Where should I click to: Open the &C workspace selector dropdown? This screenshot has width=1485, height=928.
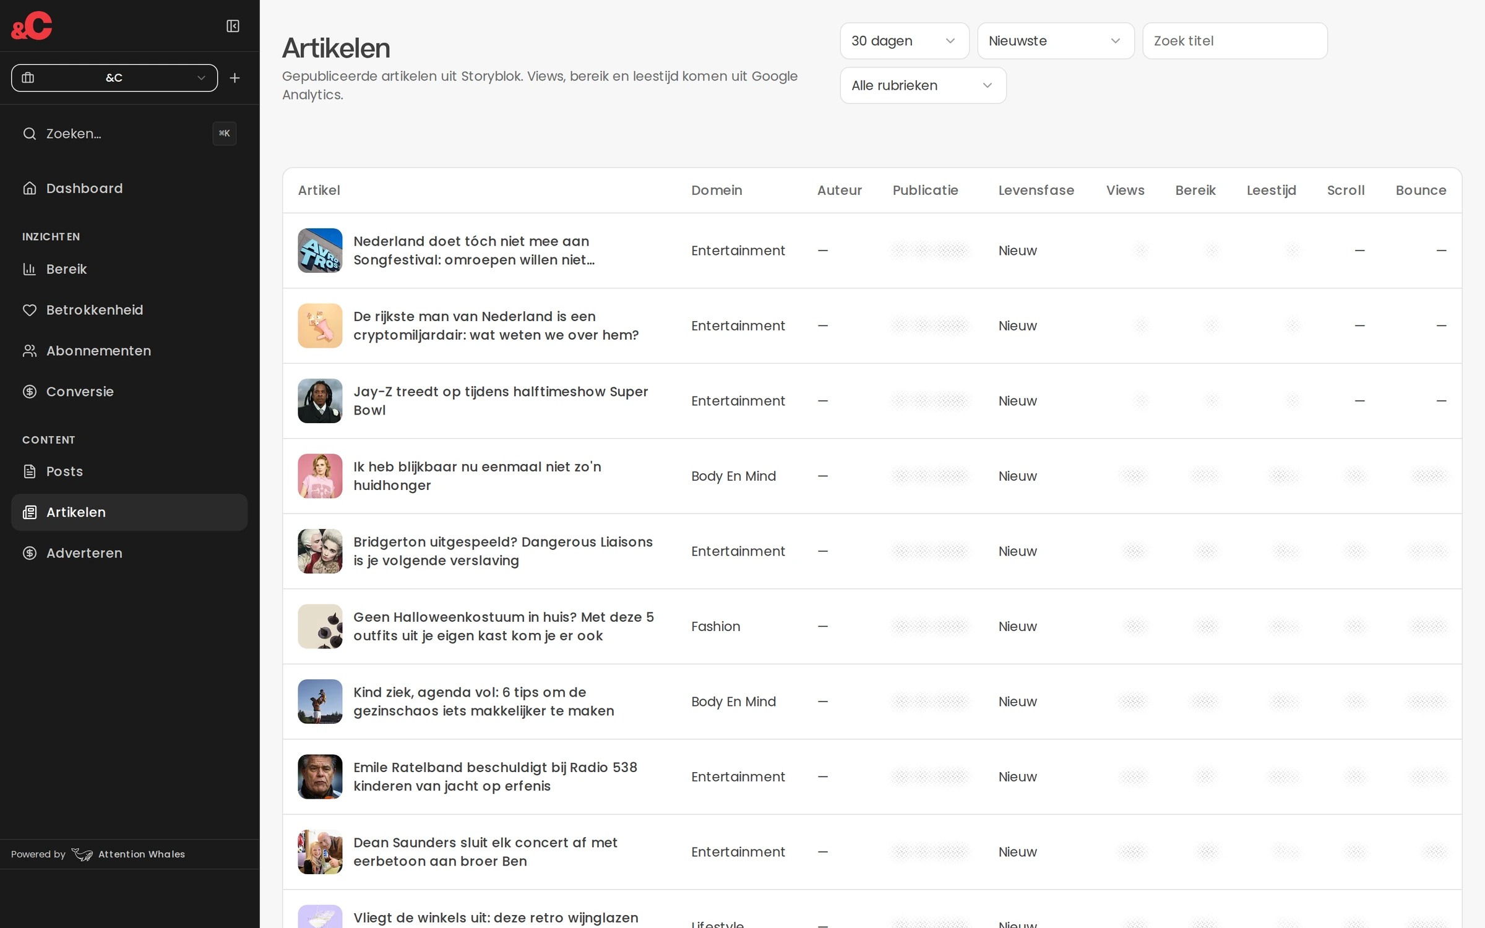[x=114, y=78]
